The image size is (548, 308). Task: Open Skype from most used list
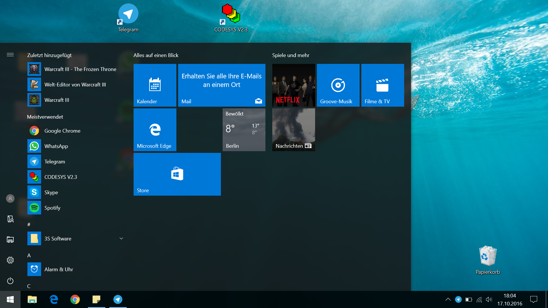(51, 192)
